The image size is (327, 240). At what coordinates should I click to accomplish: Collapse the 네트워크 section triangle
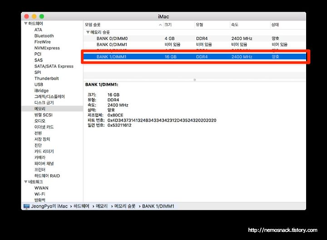(x=26, y=182)
